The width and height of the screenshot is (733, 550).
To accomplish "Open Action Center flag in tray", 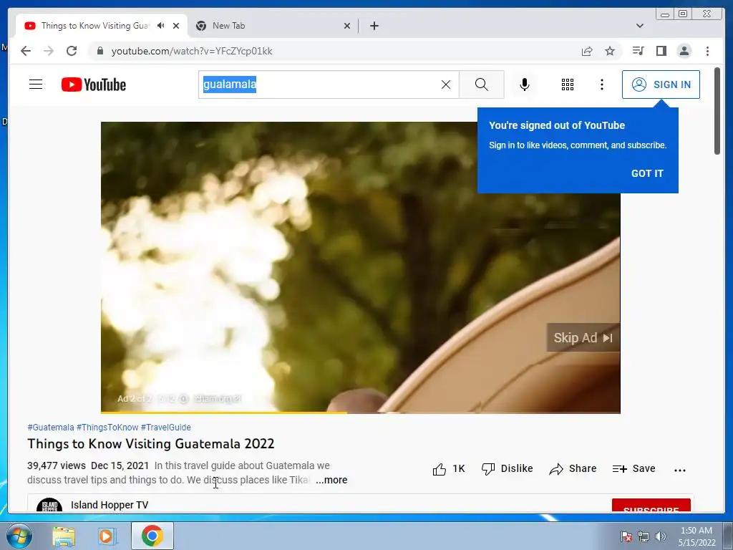I will coord(626,536).
